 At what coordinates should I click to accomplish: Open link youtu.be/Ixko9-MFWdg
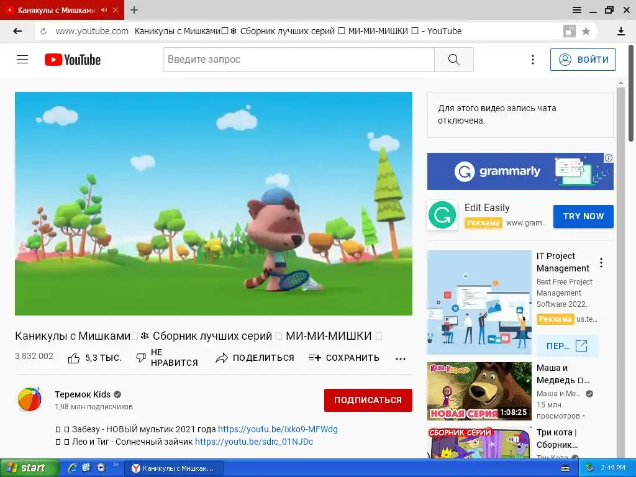278,429
